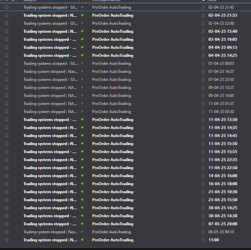Viewport: 251px width, 250px height.
Task: Toggle read status of message 30-04-25 14:30
Action: pyautogui.click(x=82, y=216)
